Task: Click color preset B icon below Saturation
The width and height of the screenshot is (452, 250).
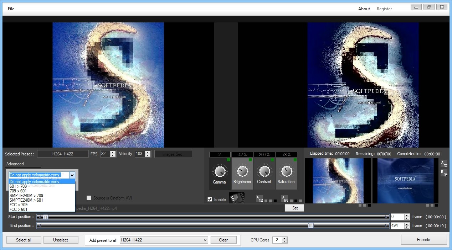Action: tap(284, 198)
